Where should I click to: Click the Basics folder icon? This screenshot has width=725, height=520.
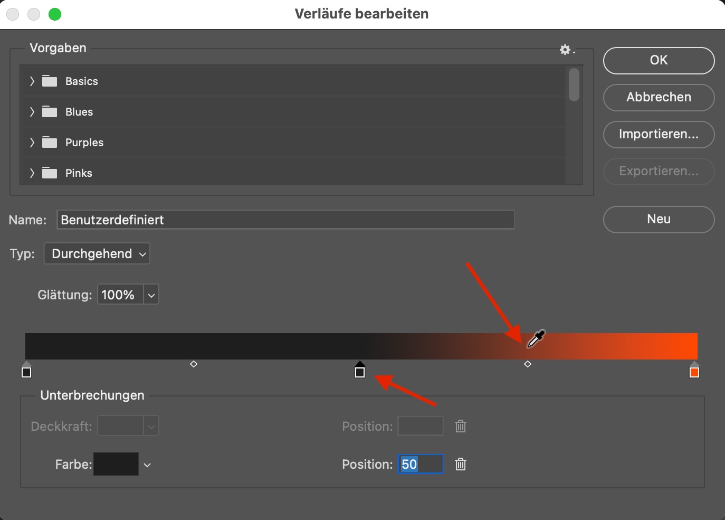click(x=50, y=81)
